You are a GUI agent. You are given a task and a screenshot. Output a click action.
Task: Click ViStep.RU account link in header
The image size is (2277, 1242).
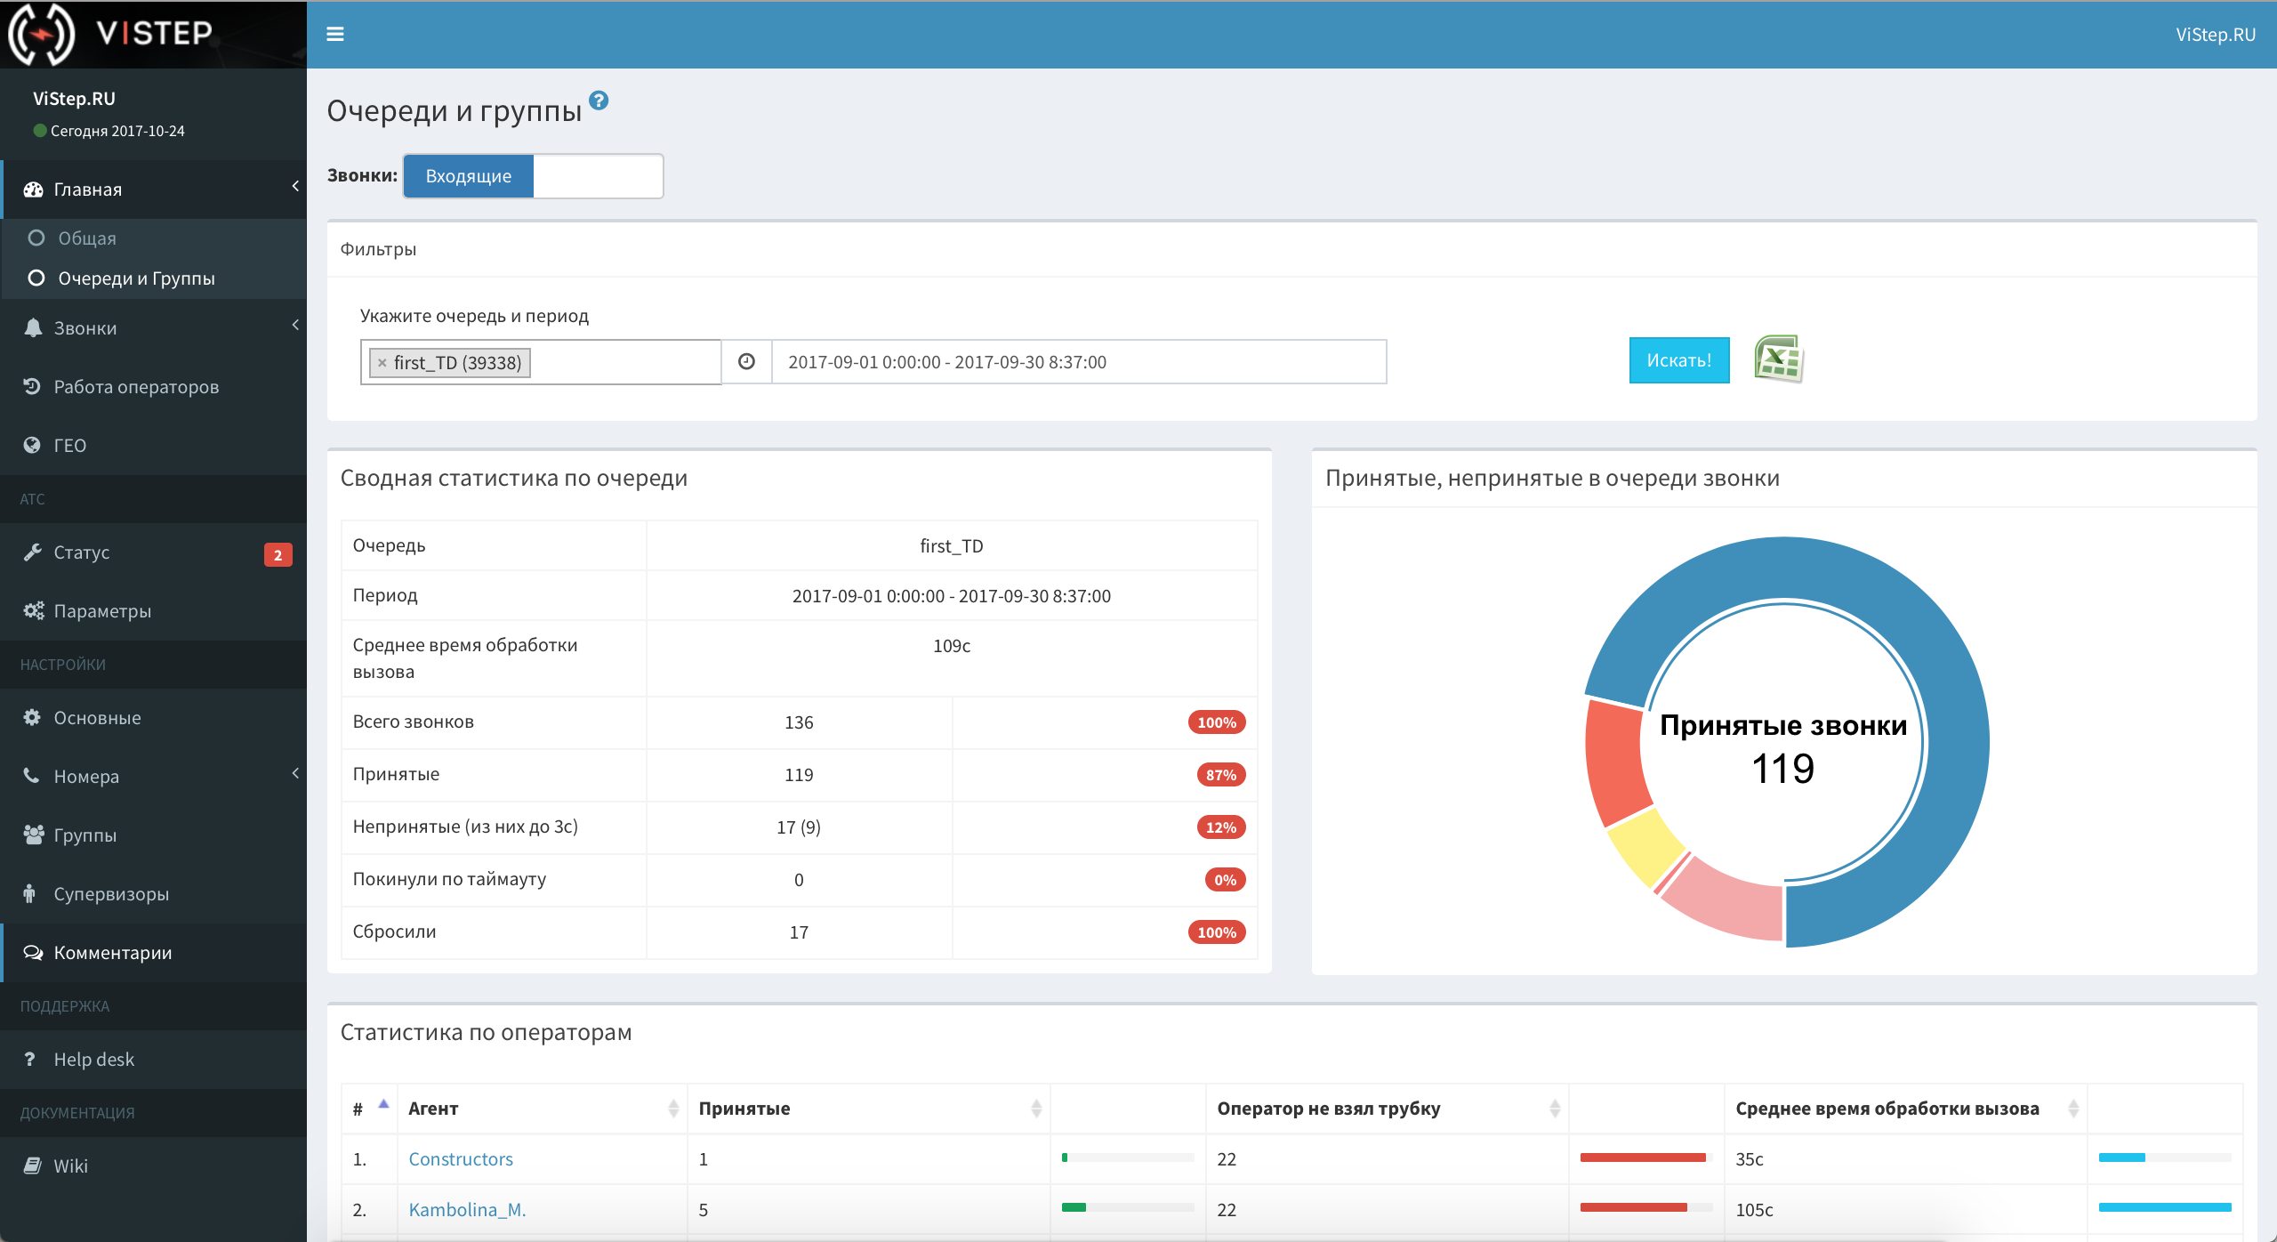pyautogui.click(x=2216, y=35)
